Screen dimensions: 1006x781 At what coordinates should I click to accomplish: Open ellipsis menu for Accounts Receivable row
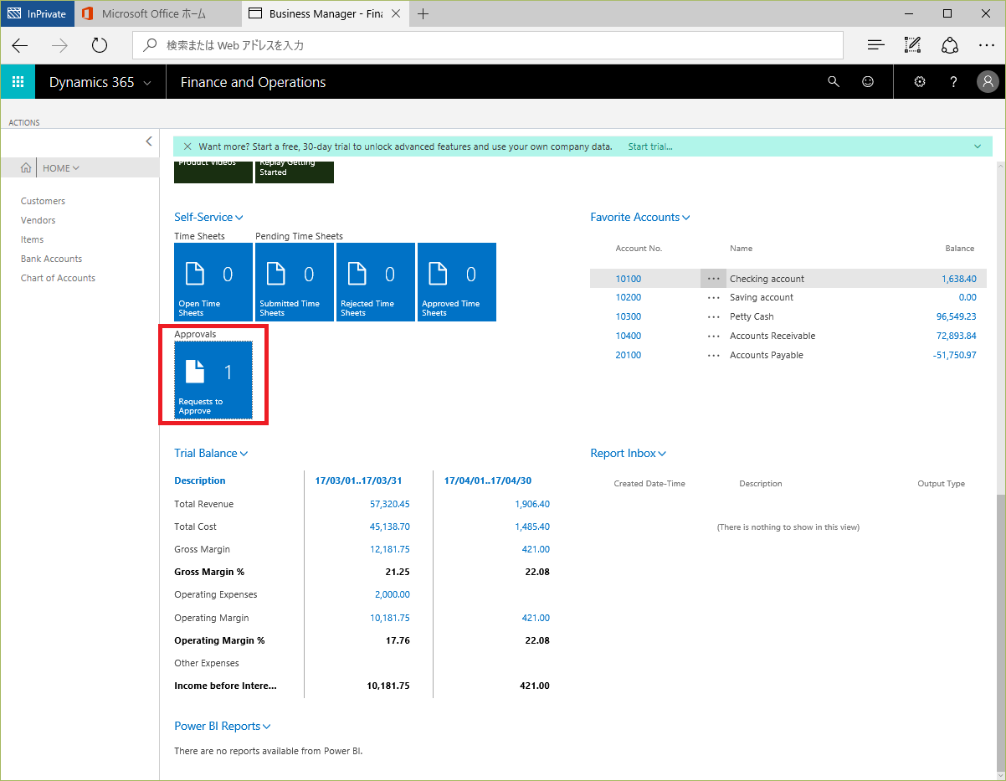pyautogui.click(x=713, y=336)
